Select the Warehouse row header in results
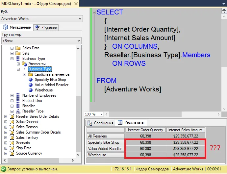227x174 pixels. (x=106, y=155)
